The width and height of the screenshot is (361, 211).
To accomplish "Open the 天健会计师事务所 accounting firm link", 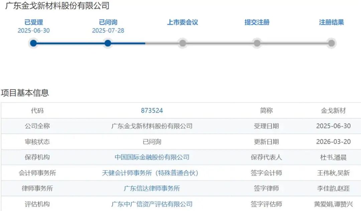I will 150,173.
